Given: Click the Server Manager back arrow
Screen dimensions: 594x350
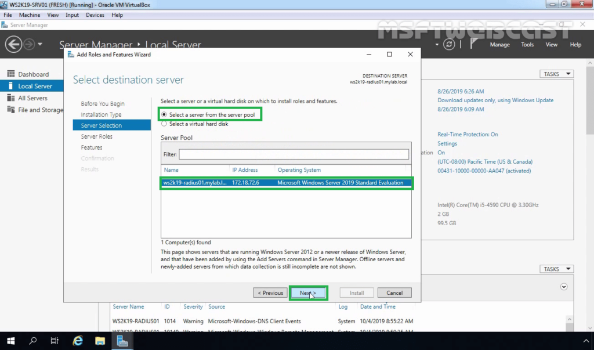Looking at the screenshot, I should (x=13, y=44).
